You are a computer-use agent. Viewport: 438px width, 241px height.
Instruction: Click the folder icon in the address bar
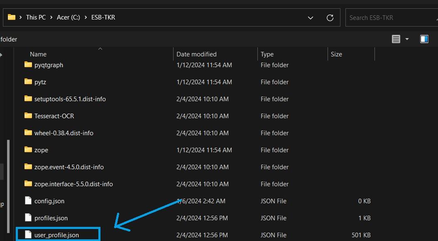12,17
